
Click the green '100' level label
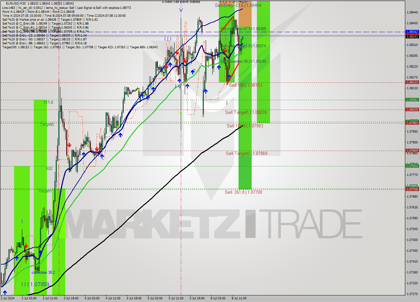[x=49, y=169]
